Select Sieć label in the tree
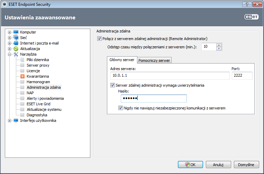Image resolution: width=264 pixels, height=174 pixels. pos(24,38)
